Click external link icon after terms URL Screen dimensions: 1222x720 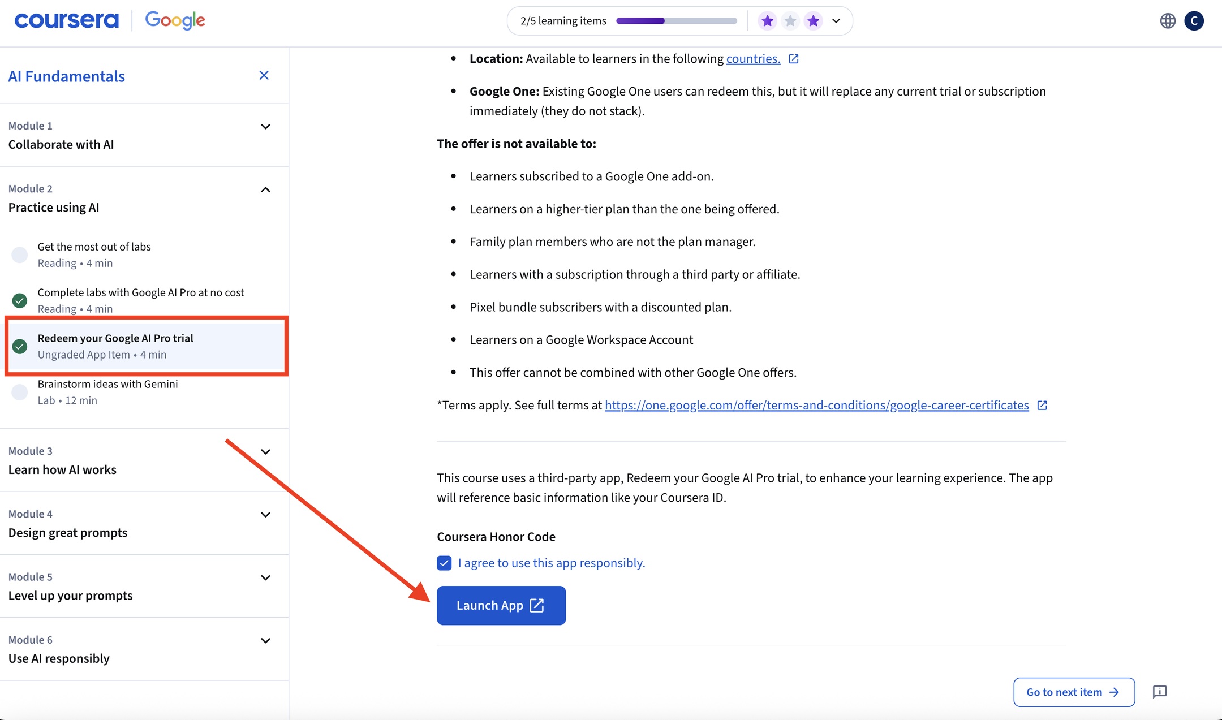point(1042,405)
